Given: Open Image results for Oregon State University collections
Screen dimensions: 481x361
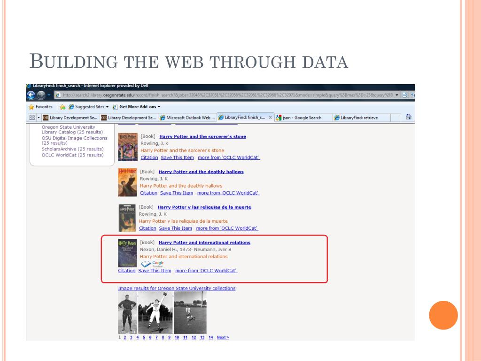Looking at the screenshot, I should pos(177,288).
